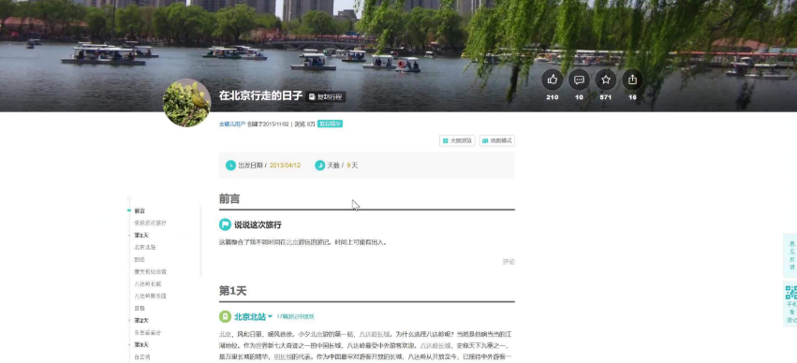Viewport: 797px width, 363px height.
Task: Click the comment count 10
Action: [579, 97]
